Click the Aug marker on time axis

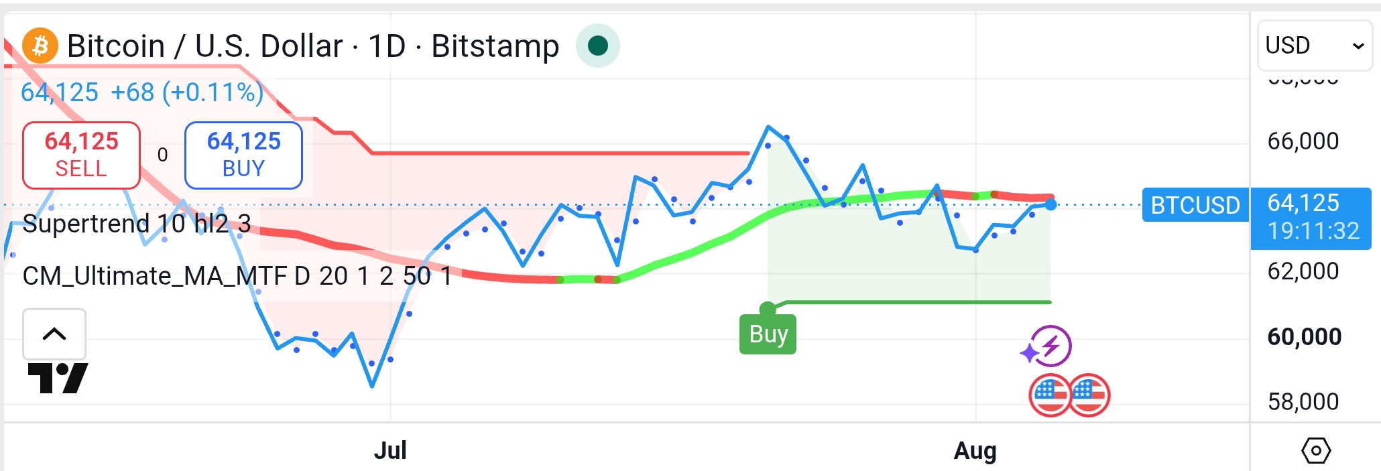(975, 450)
